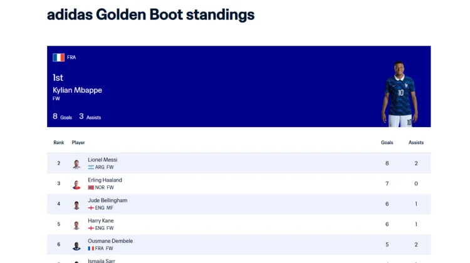Screen dimensions: 470x263
Task: Click the Assists column header
Action: click(x=416, y=143)
